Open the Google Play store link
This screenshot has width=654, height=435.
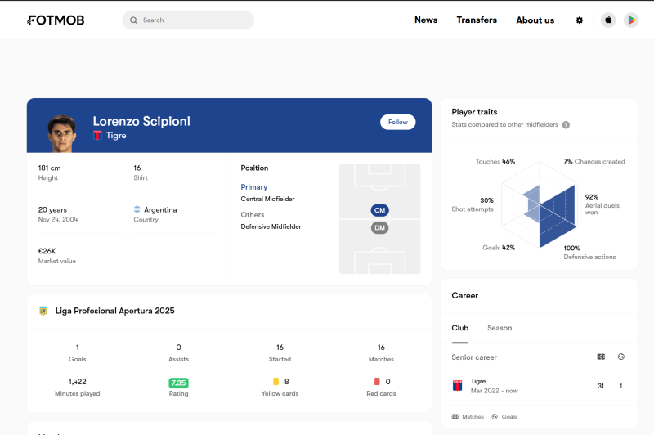point(631,20)
